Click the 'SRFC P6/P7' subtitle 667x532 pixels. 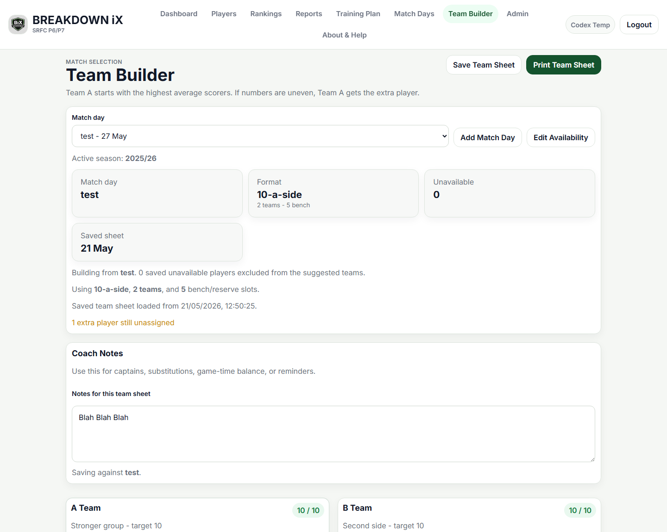point(49,31)
